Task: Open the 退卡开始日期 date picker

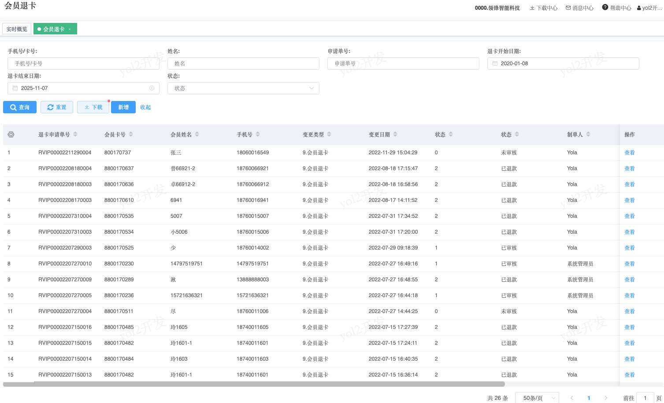Action: (563, 63)
